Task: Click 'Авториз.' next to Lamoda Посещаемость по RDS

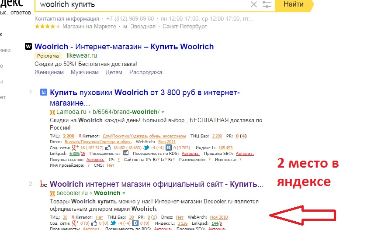Action: coord(190,154)
